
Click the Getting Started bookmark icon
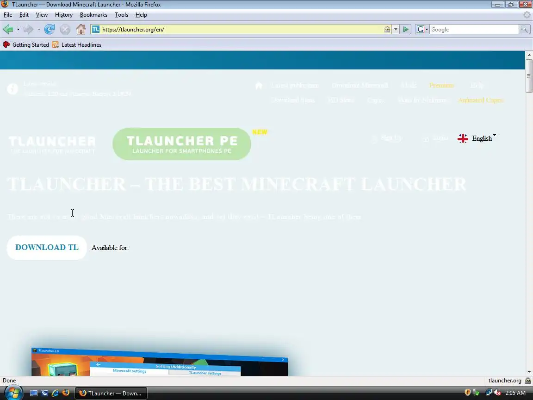tap(6, 44)
